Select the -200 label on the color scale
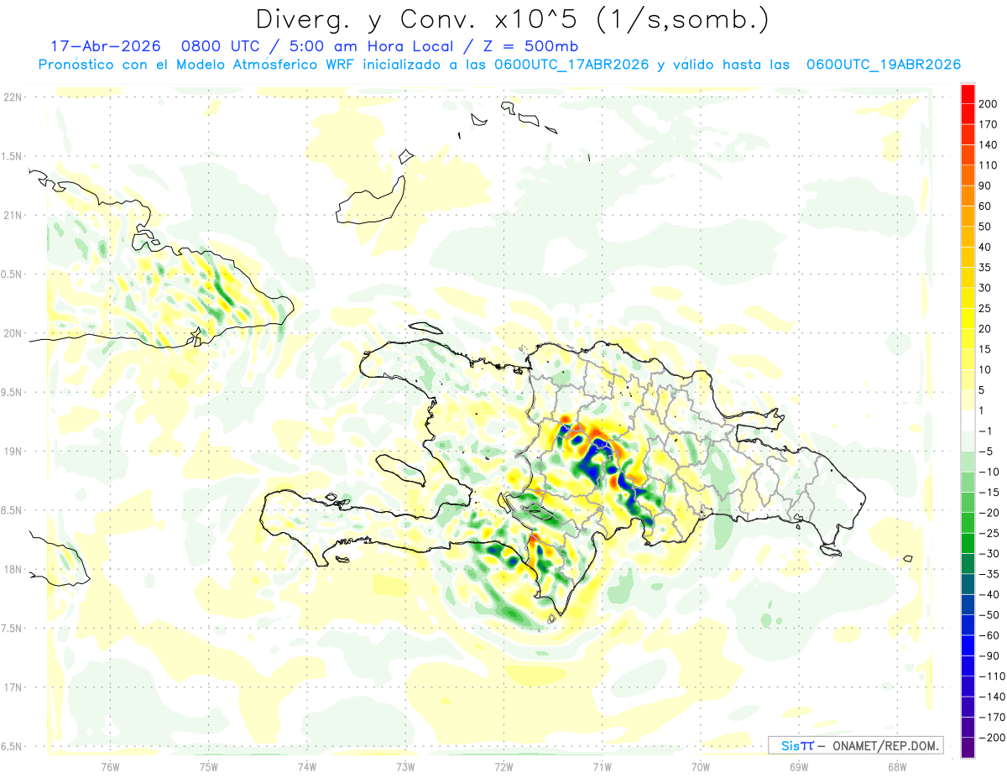The width and height of the screenshot is (1007, 778). (990, 738)
